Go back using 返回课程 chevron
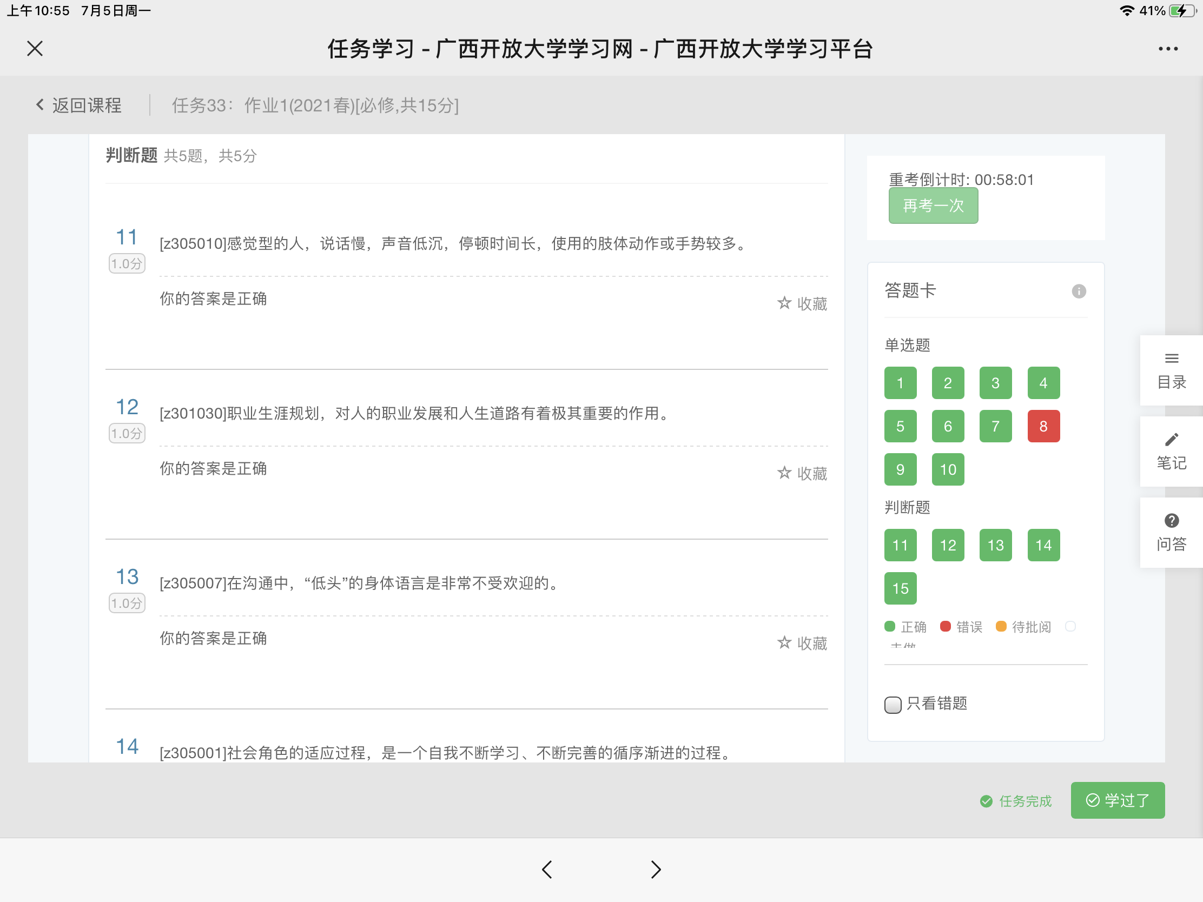Screen dimensions: 1203x902 (39, 105)
